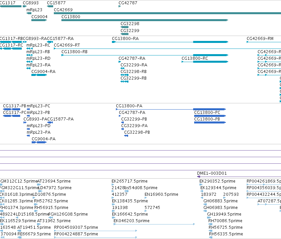The width and height of the screenshot is (281, 239).
Task: Click the mRpL23-PD protein label
Action: point(39,126)
